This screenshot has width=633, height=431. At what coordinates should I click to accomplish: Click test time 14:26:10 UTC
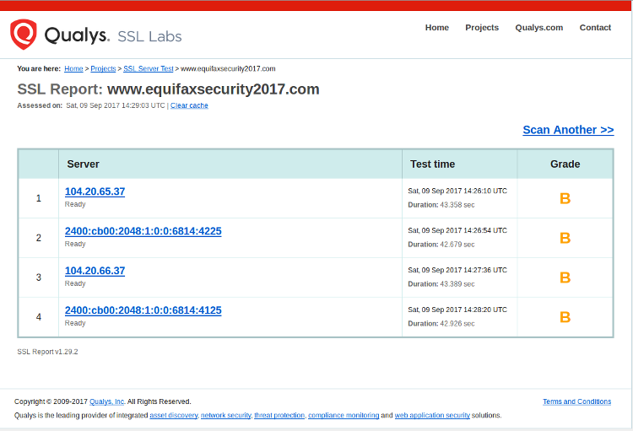(457, 191)
